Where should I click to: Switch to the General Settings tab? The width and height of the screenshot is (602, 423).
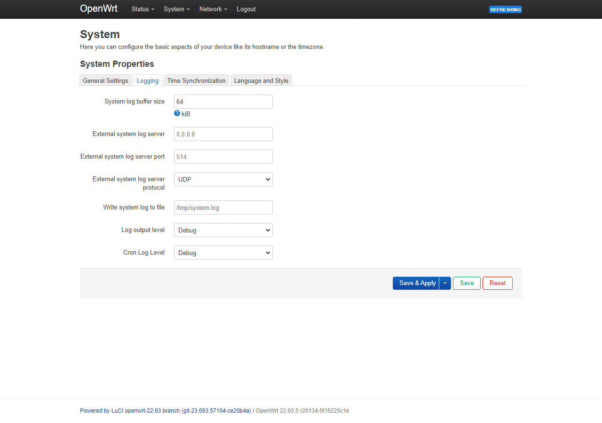[x=105, y=80]
